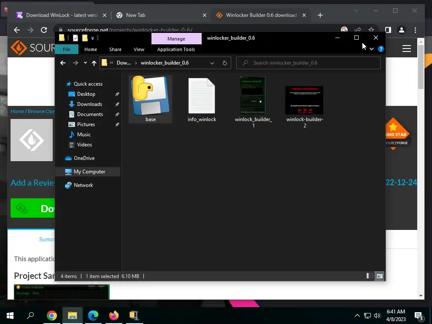Open the View ribbon tab

pos(139,49)
